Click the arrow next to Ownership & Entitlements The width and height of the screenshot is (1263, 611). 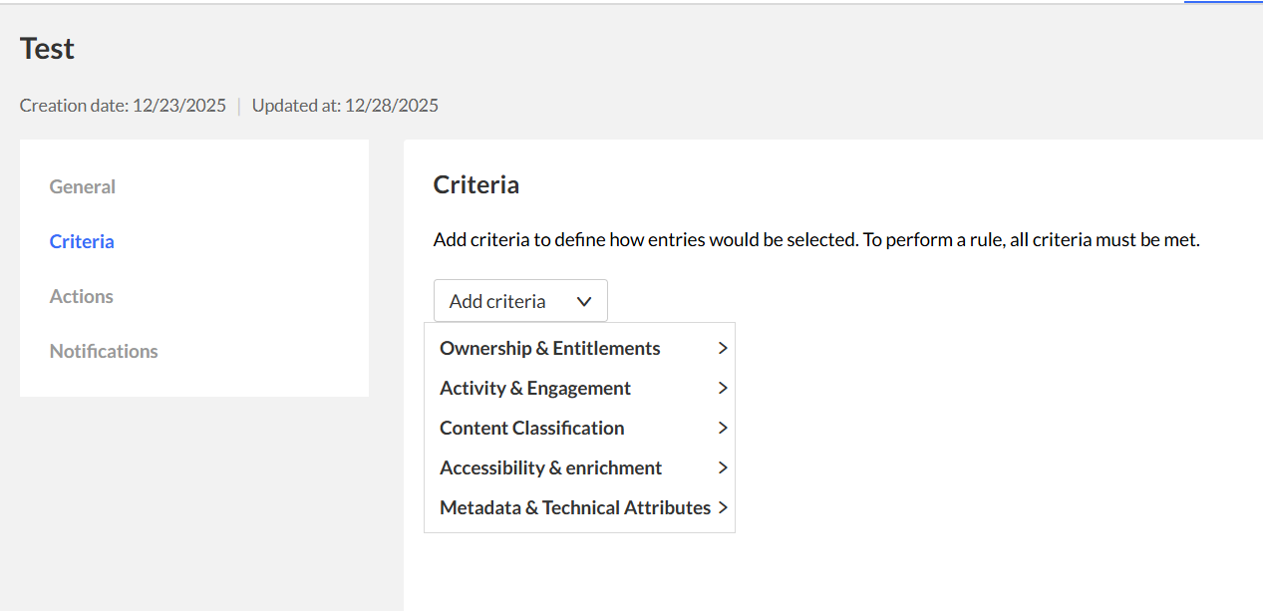(723, 348)
